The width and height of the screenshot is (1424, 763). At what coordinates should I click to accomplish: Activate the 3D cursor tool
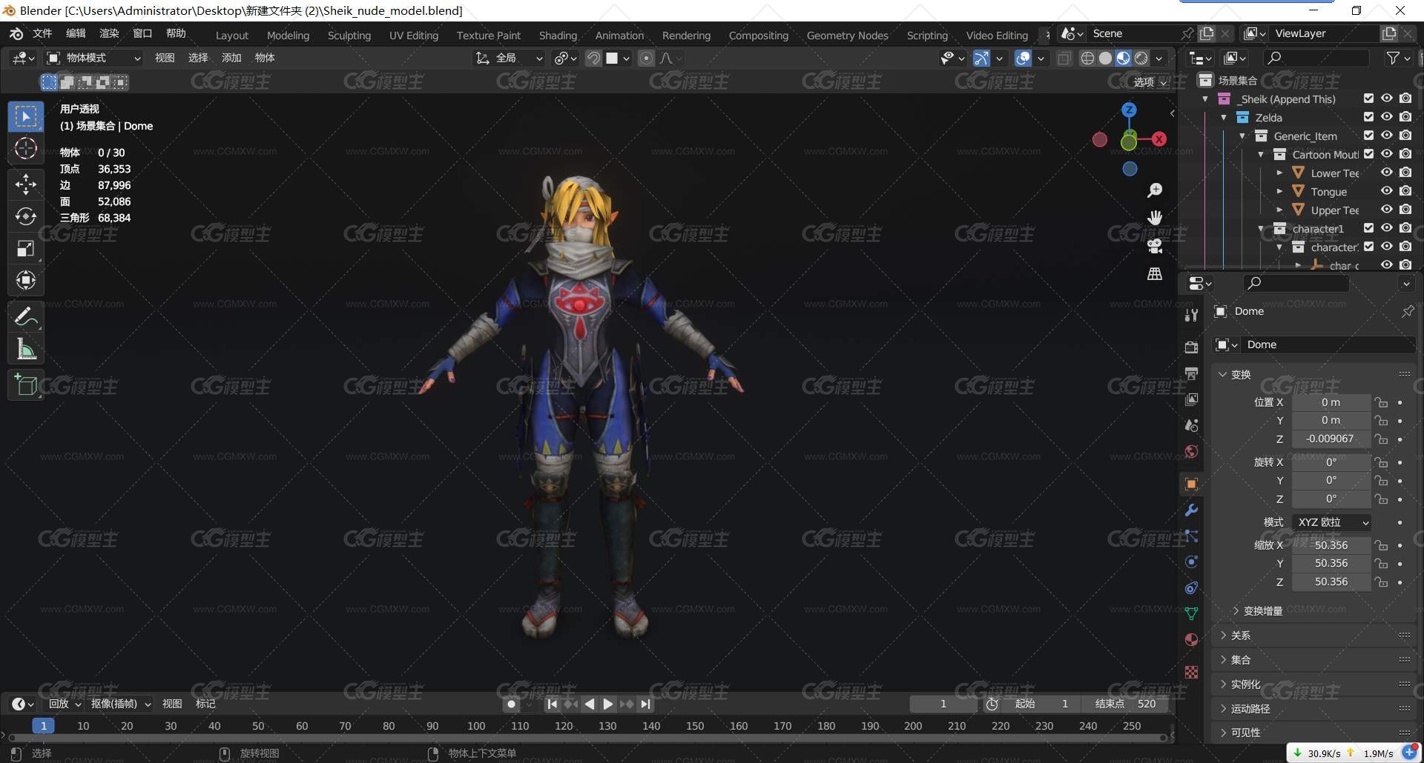click(26, 149)
